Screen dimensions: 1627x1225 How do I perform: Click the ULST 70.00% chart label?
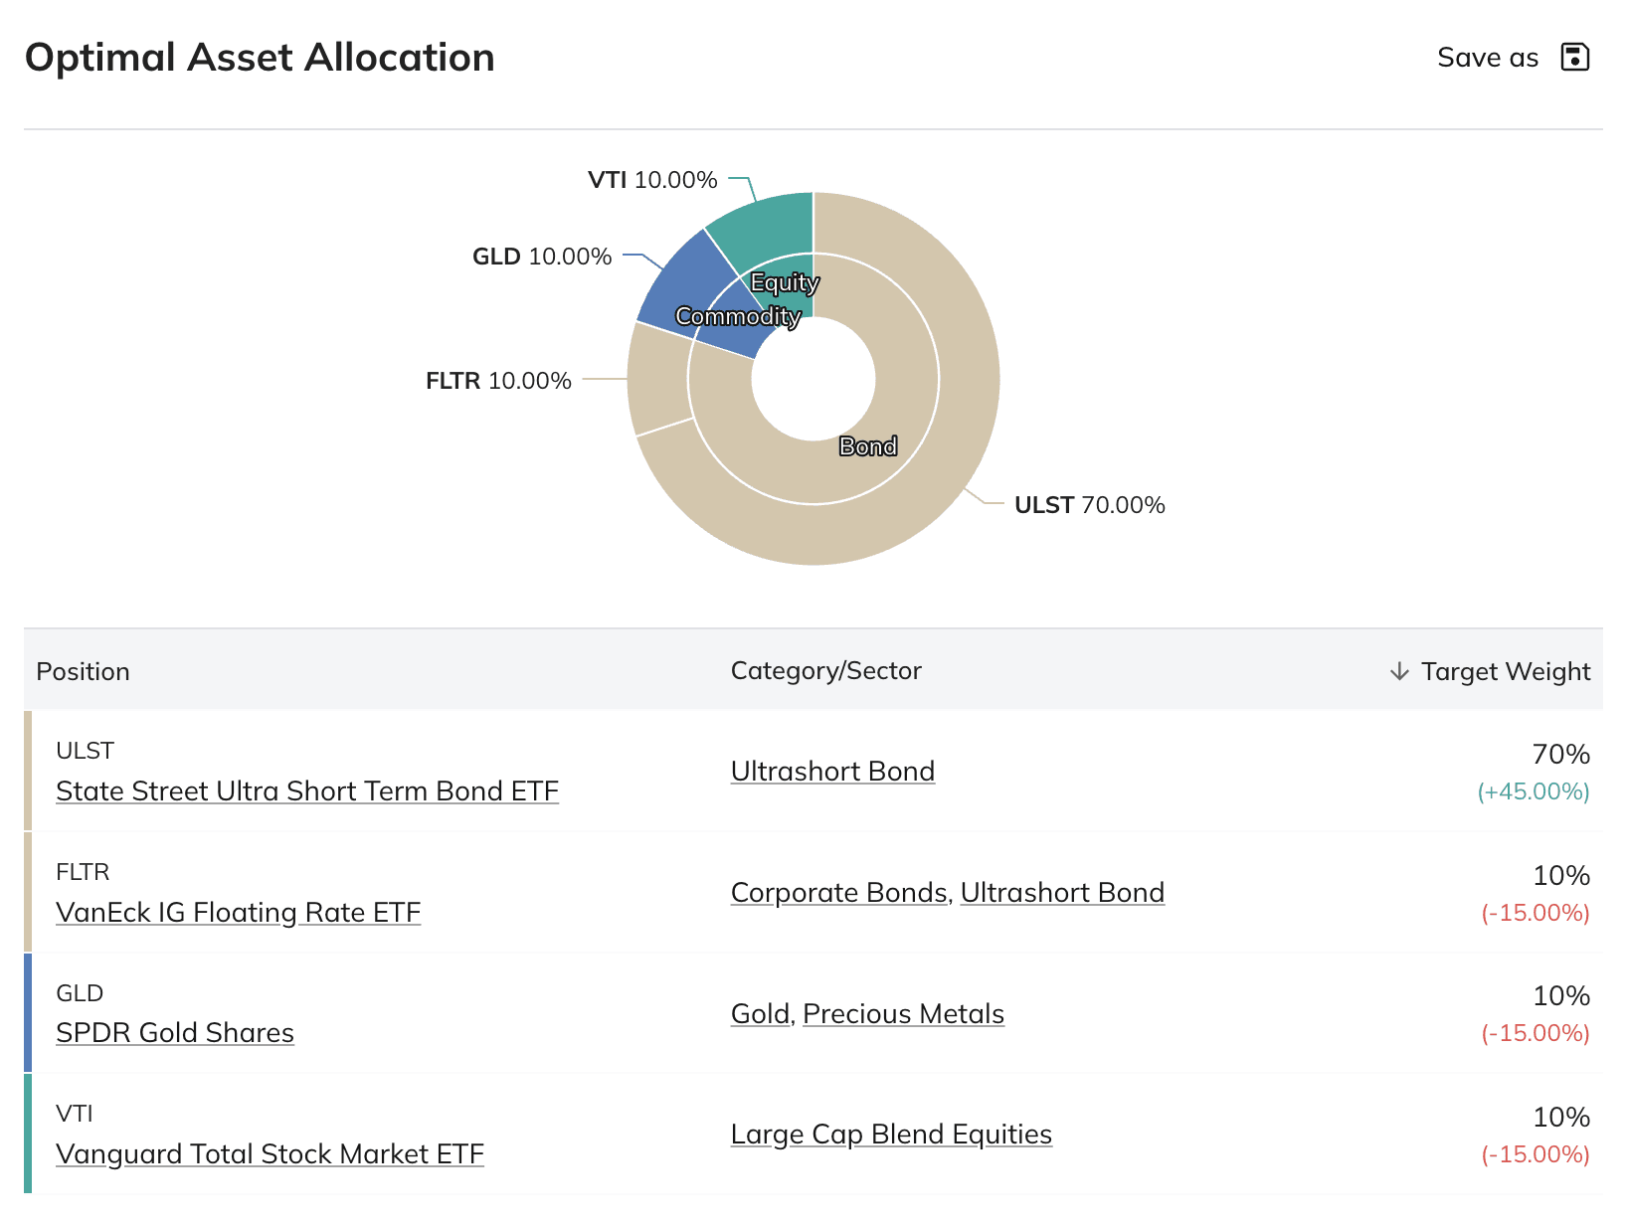point(1089,505)
